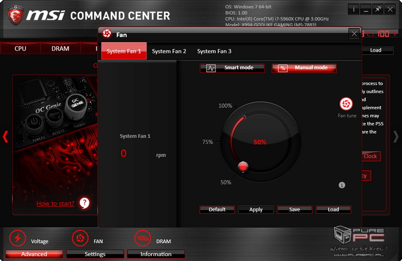402x261 pixels.
Task: Click the question mark help icon
Action: [85, 203]
